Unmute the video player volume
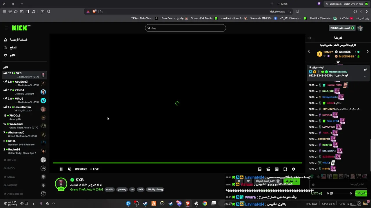This screenshot has width=371, height=208. pyautogui.click(x=70, y=169)
